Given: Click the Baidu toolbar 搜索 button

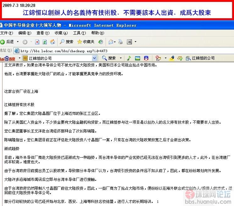Looking at the screenshot, I should click(109, 58).
